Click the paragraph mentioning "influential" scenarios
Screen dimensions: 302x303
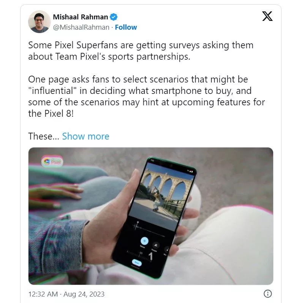click(146, 97)
